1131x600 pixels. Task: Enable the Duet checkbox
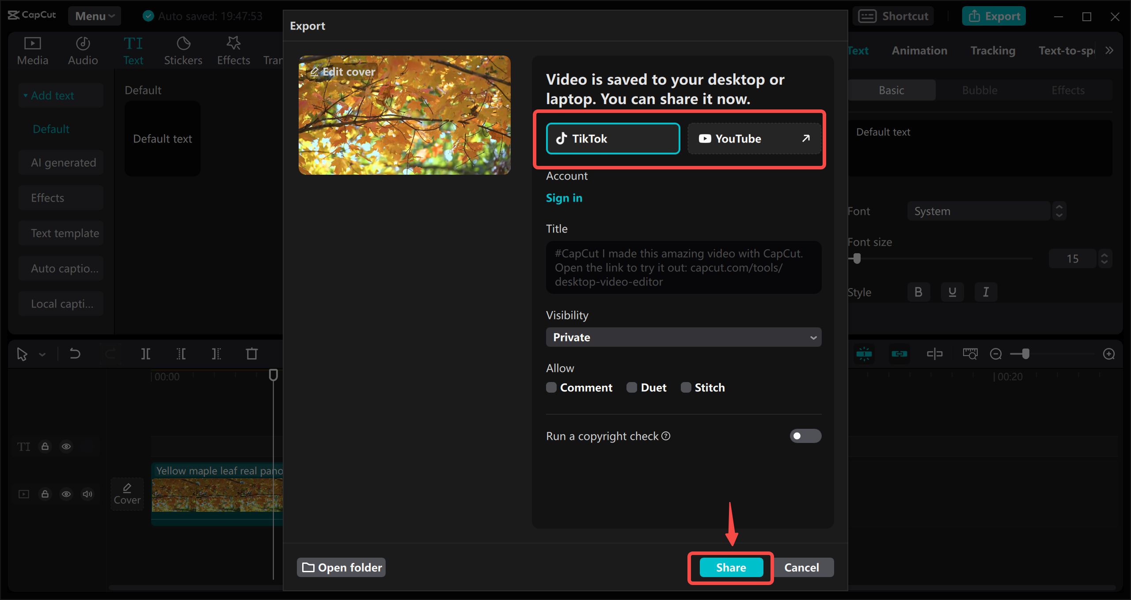click(632, 387)
